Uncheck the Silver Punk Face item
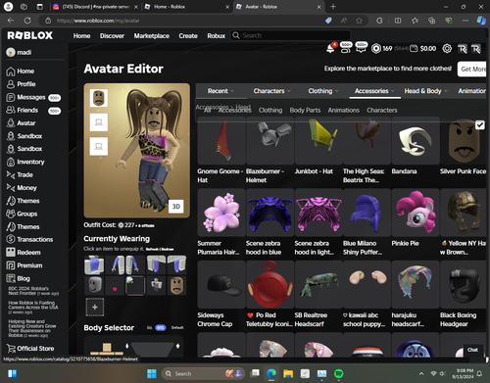This screenshot has height=383, width=490. point(480,125)
